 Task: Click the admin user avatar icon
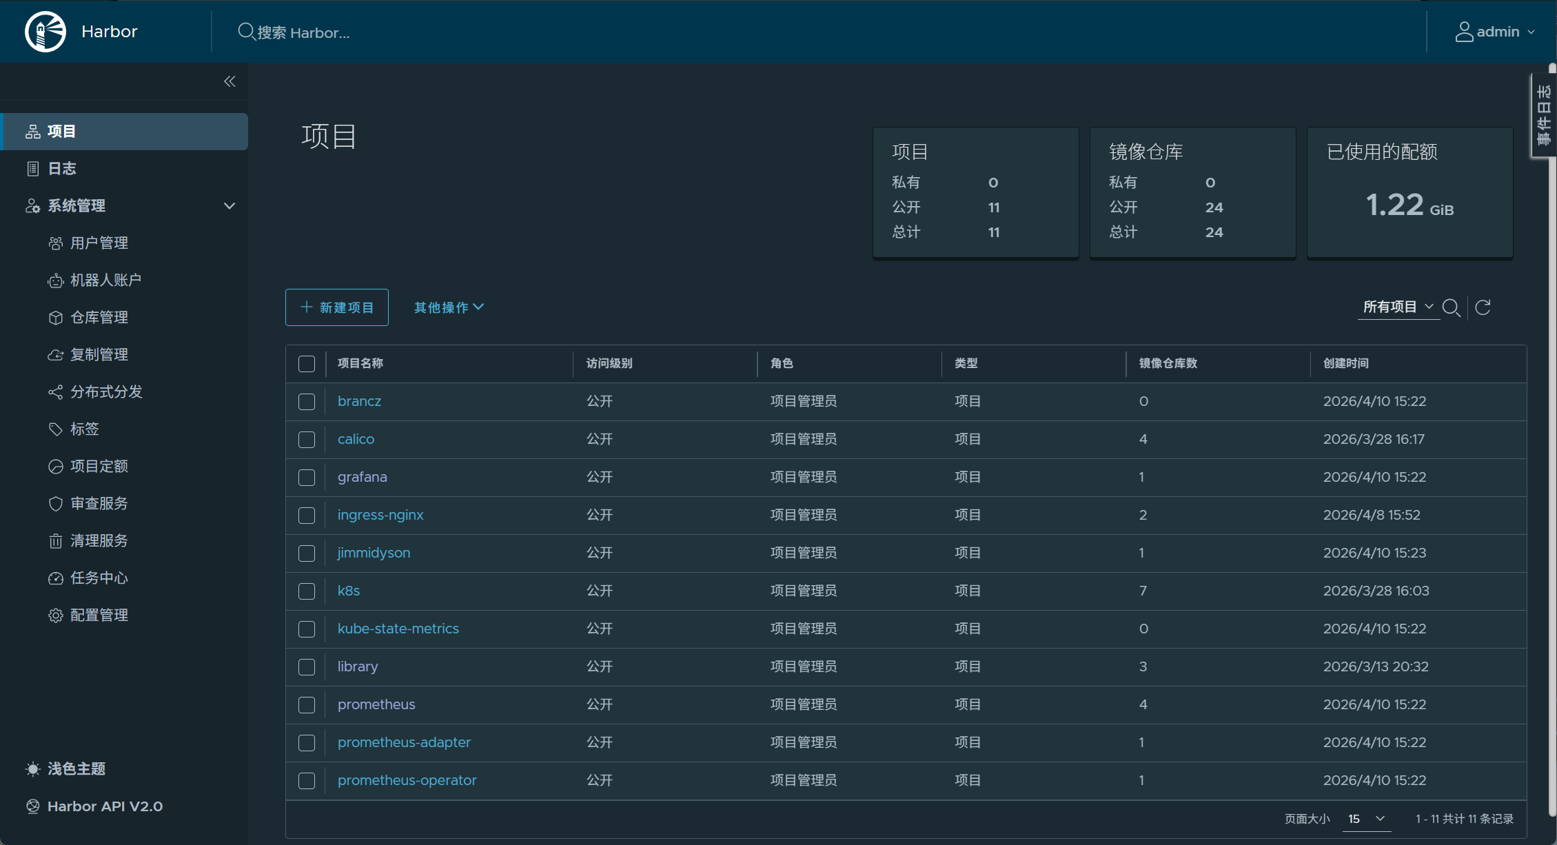pyautogui.click(x=1464, y=32)
